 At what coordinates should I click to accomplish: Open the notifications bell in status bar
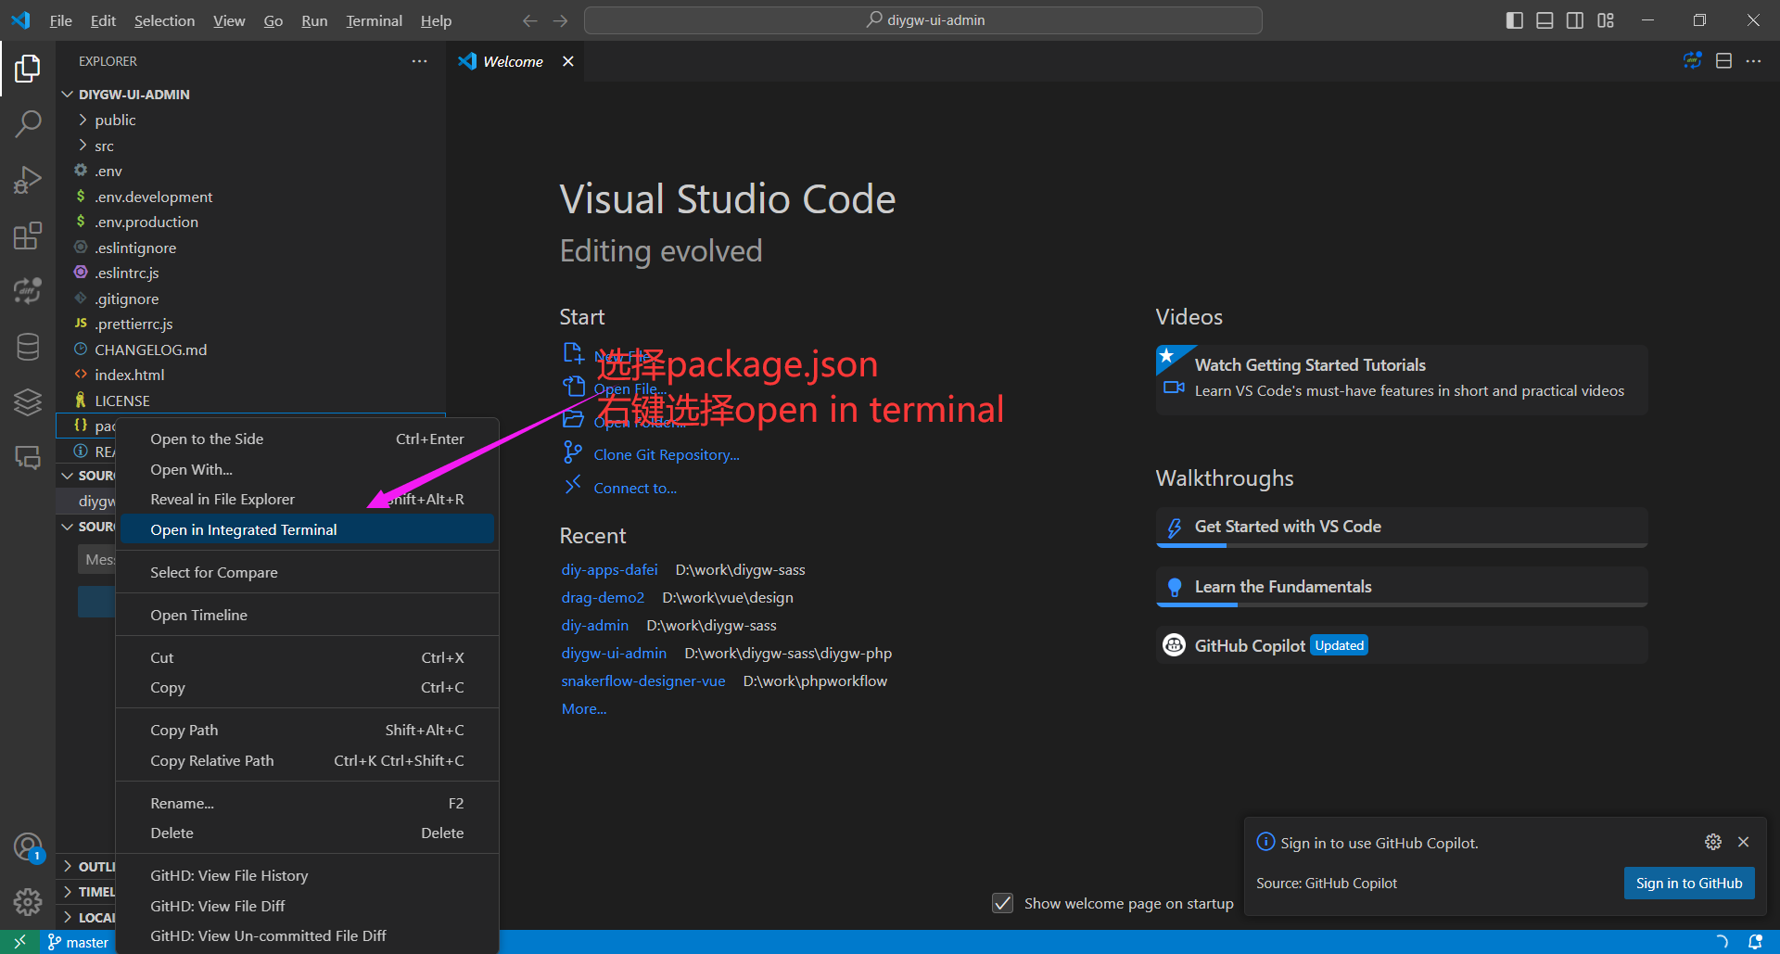pyautogui.click(x=1755, y=942)
